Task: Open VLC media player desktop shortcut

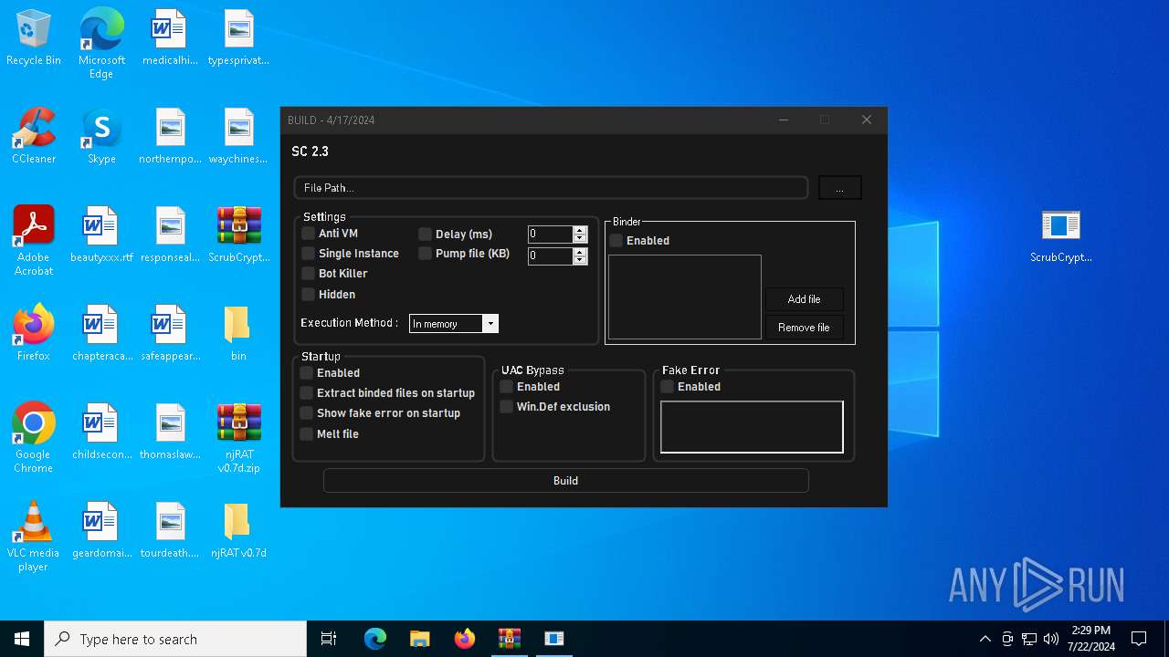Action: pos(34,537)
